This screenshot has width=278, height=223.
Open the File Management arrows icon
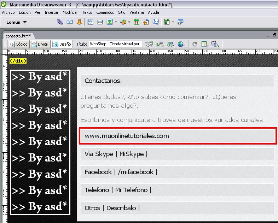coord(170,44)
